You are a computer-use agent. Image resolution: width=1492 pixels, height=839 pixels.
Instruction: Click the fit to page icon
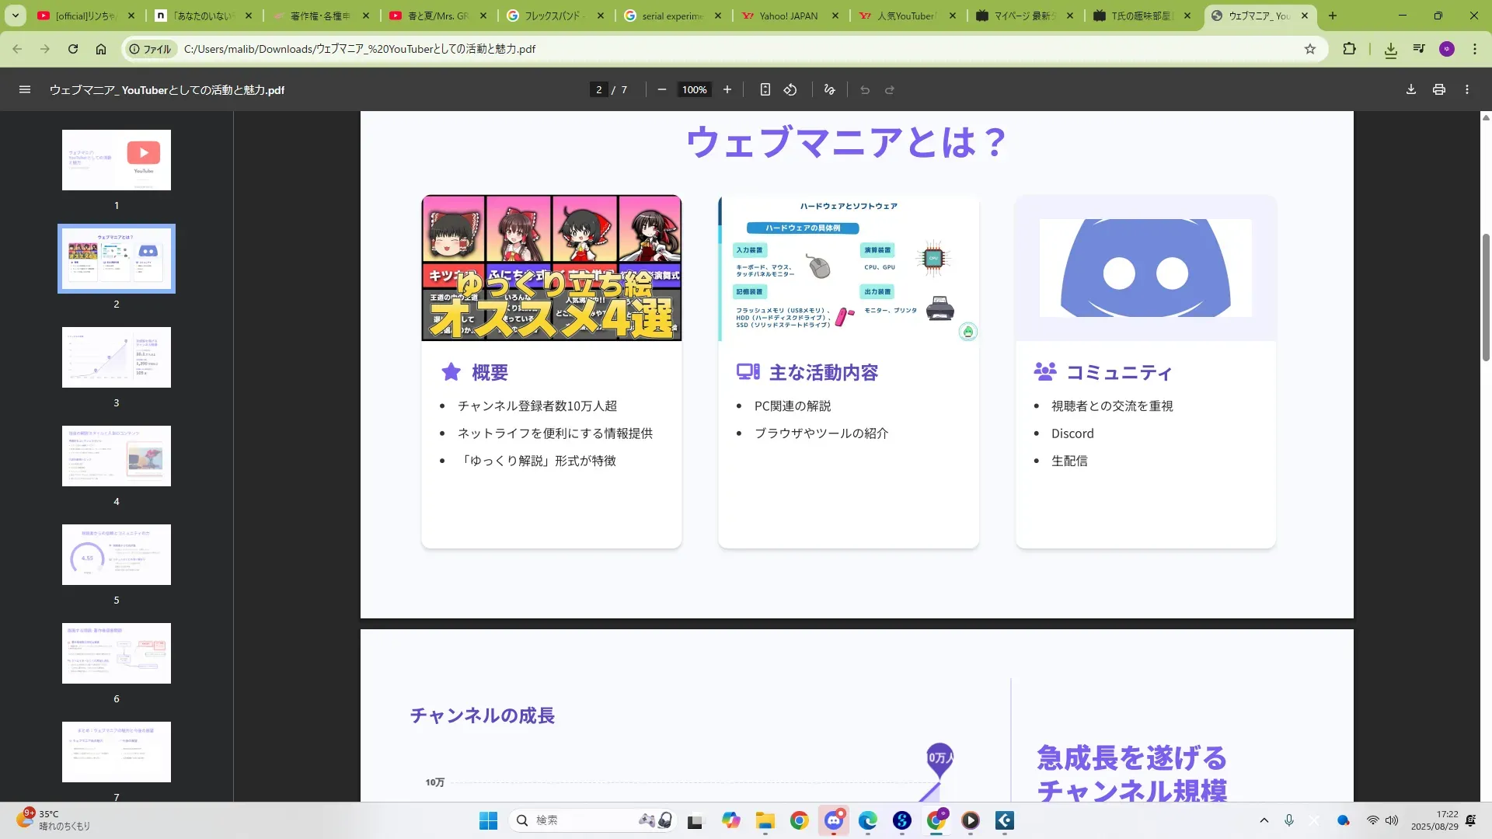(765, 90)
